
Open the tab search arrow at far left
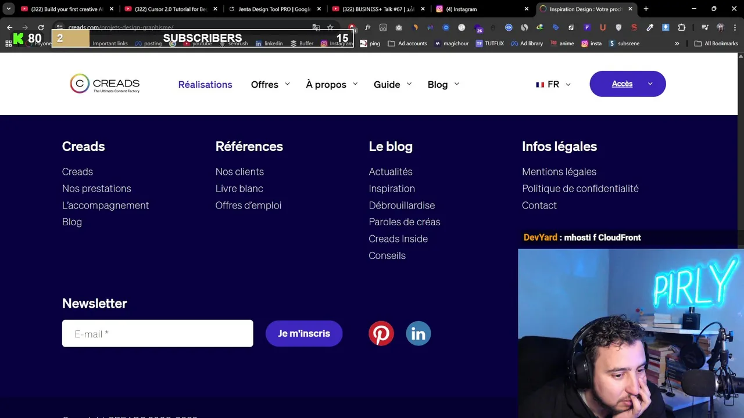pyautogui.click(x=8, y=9)
